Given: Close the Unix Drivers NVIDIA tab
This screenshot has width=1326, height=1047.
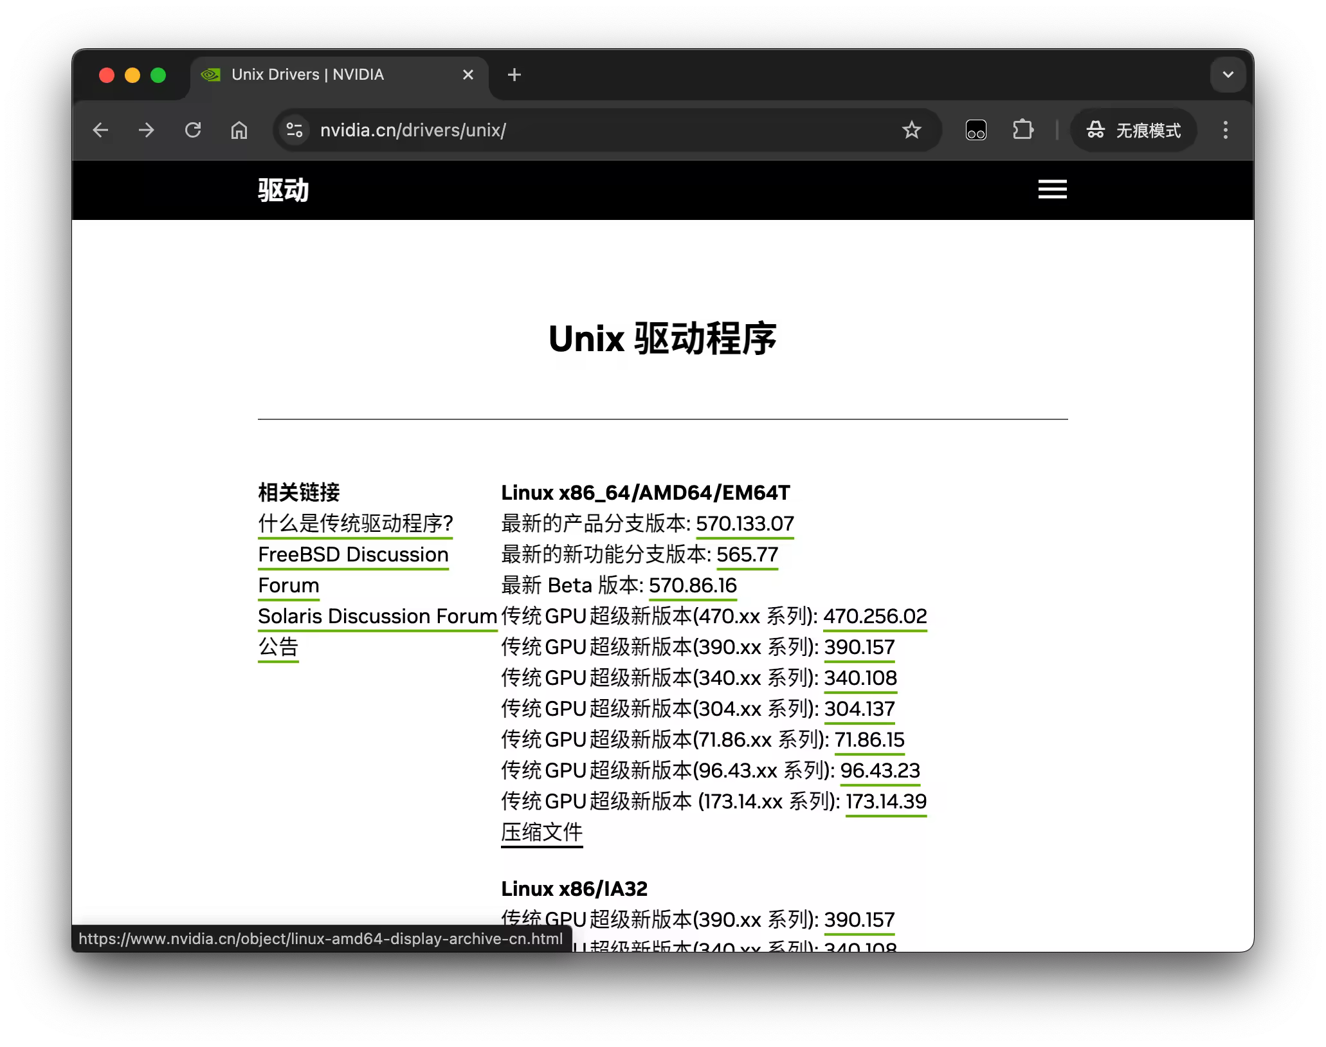Looking at the screenshot, I should click(x=468, y=75).
